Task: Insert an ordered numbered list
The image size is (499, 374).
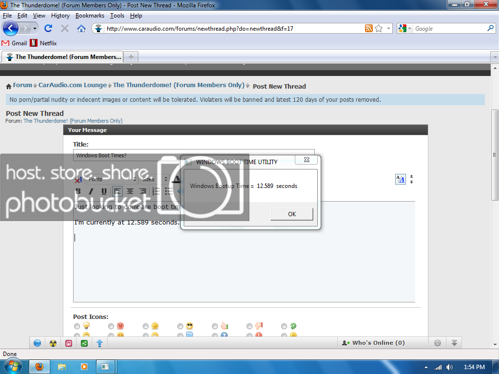Action: pyautogui.click(x=156, y=191)
